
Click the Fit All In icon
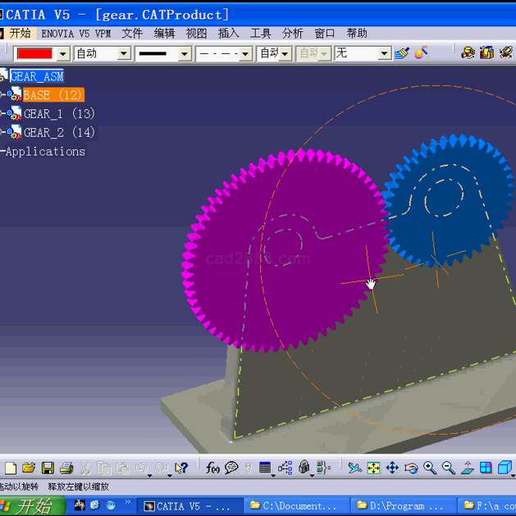373,468
